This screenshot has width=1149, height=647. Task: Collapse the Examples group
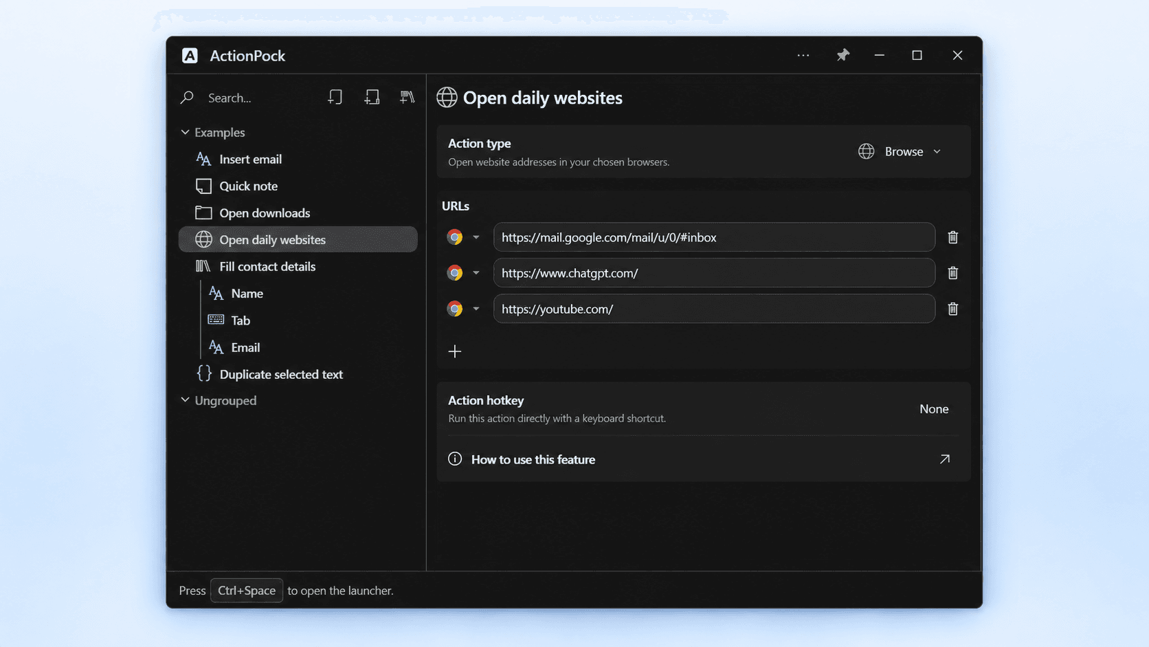186,132
